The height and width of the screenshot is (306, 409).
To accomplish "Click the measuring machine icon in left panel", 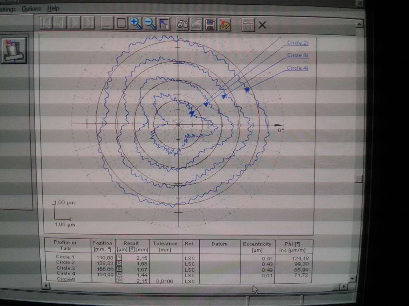I will 14,50.
